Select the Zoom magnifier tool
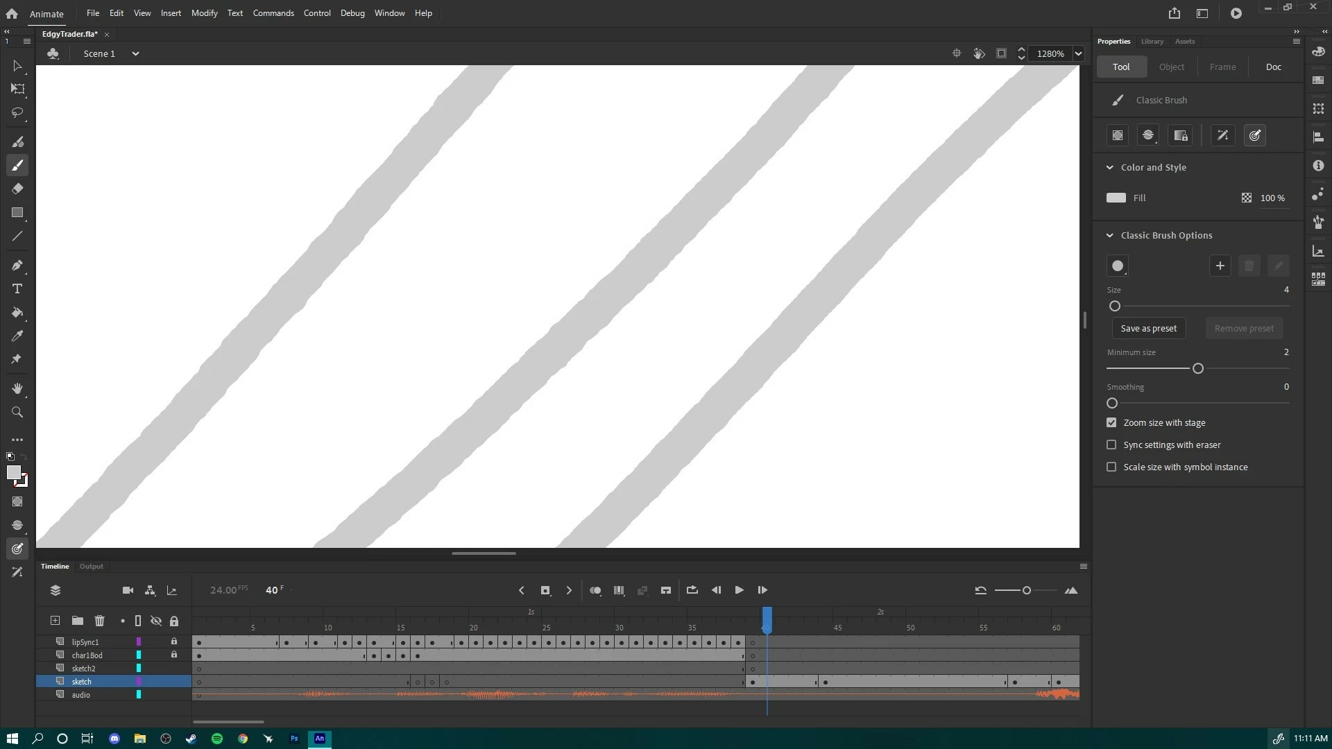 click(x=17, y=413)
